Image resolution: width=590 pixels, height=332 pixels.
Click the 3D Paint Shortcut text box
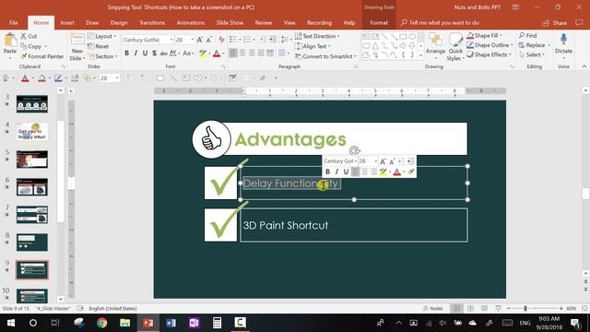point(354,225)
